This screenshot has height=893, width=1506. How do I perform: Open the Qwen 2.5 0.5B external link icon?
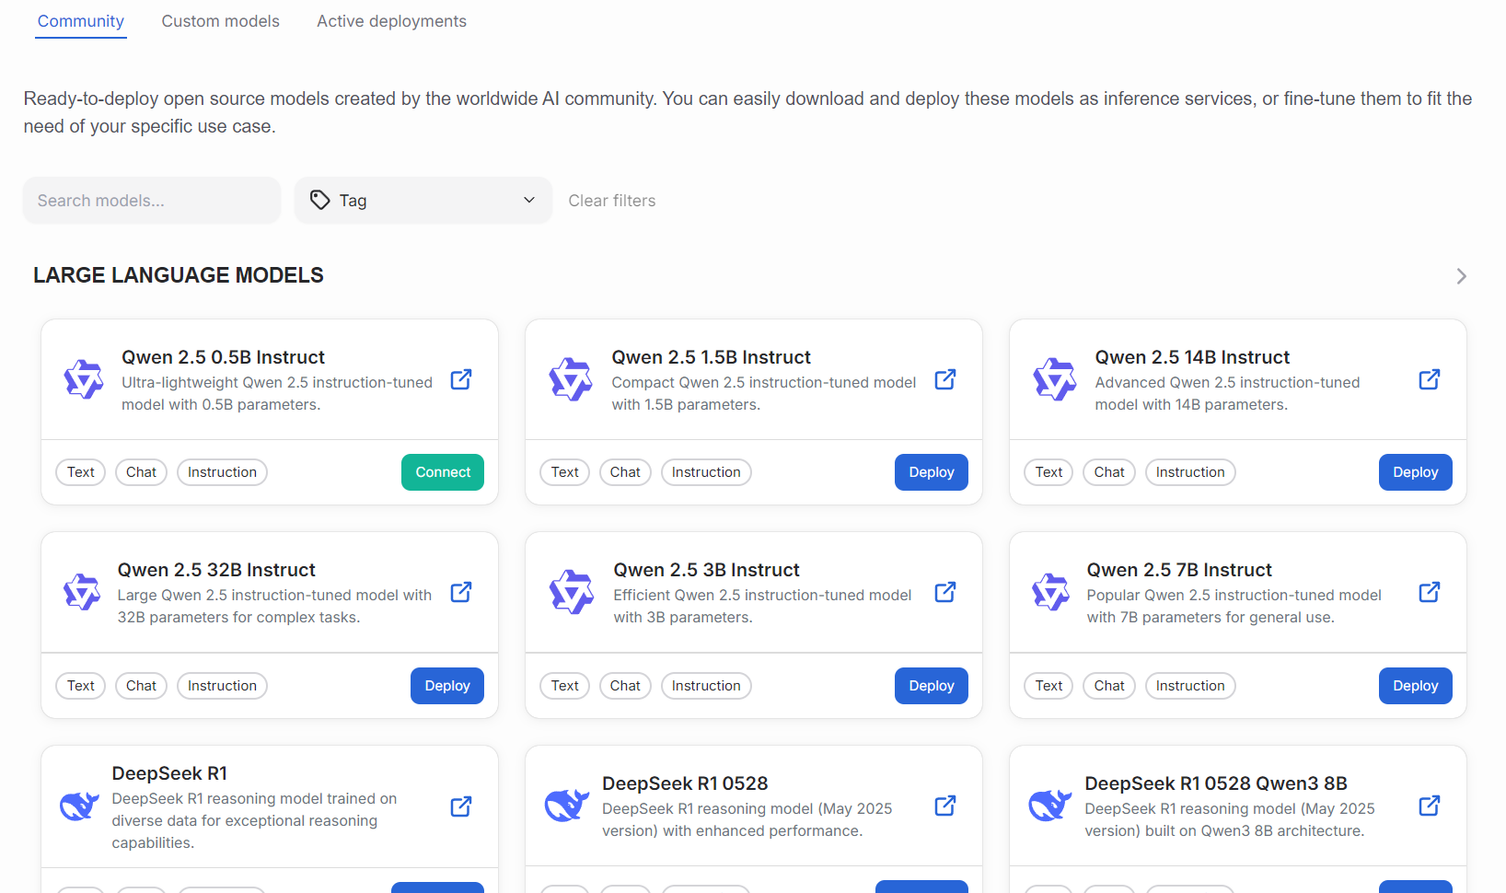(x=460, y=379)
